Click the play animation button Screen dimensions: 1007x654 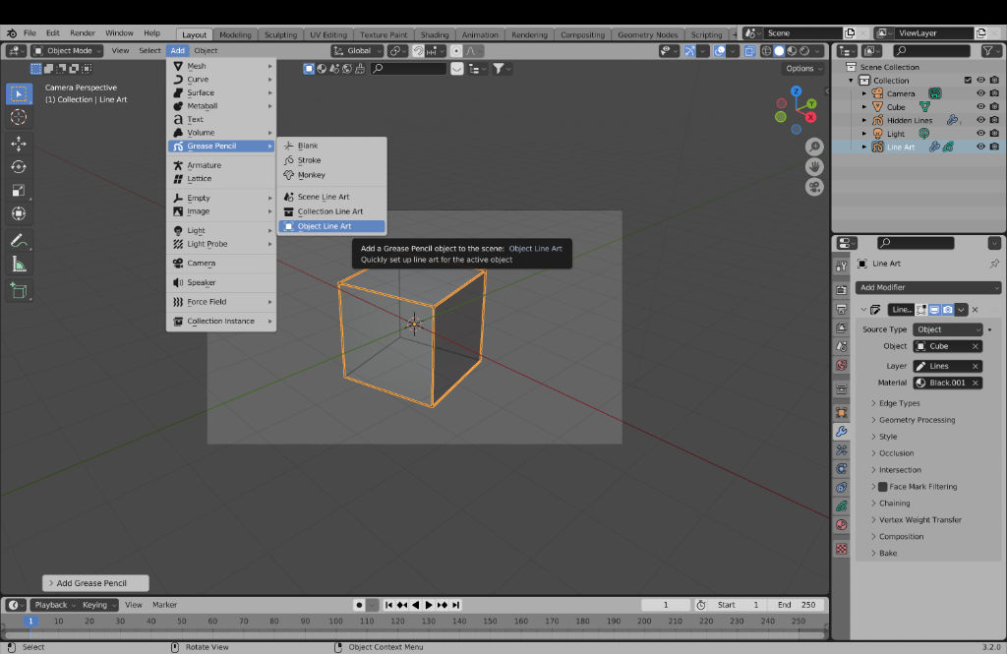point(429,605)
